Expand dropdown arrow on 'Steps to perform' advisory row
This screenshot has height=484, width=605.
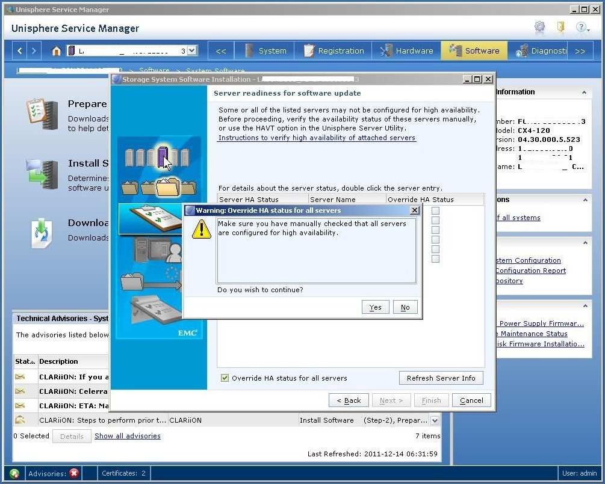(435, 420)
